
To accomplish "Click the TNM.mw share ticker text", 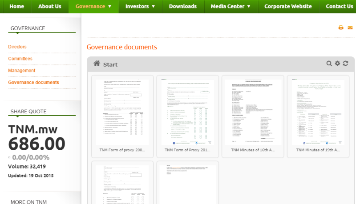I will pos(33,129).
